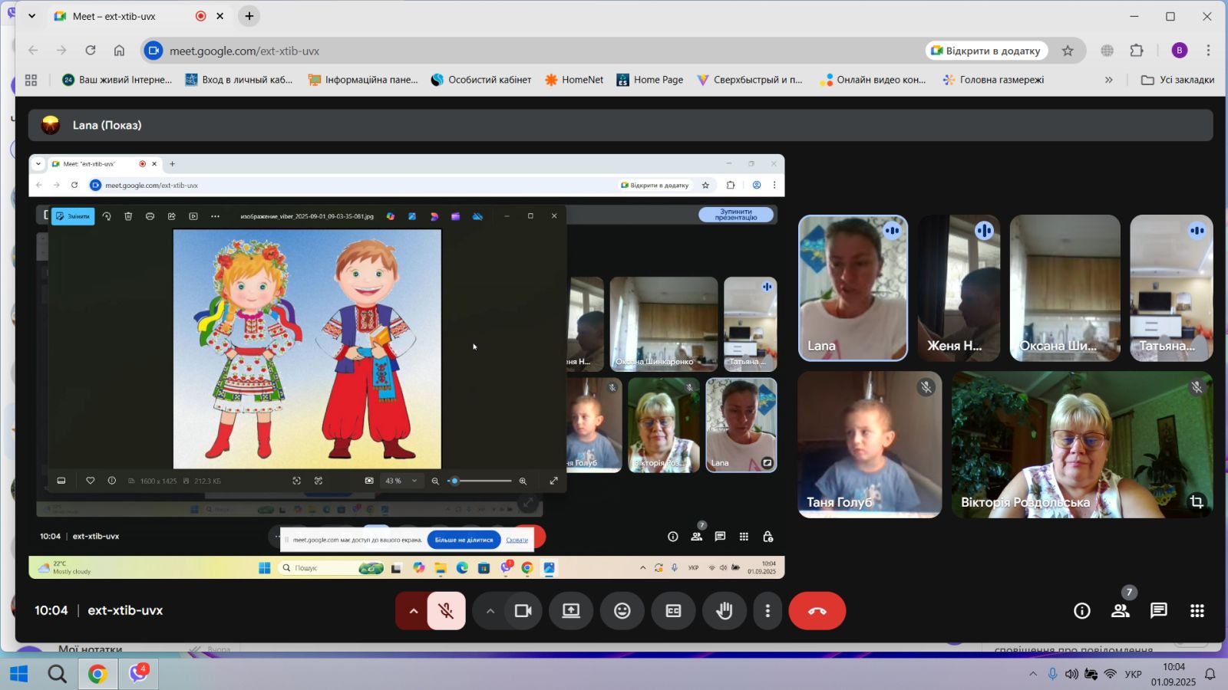Click the address bar URL
1228x690 pixels.
point(244,51)
